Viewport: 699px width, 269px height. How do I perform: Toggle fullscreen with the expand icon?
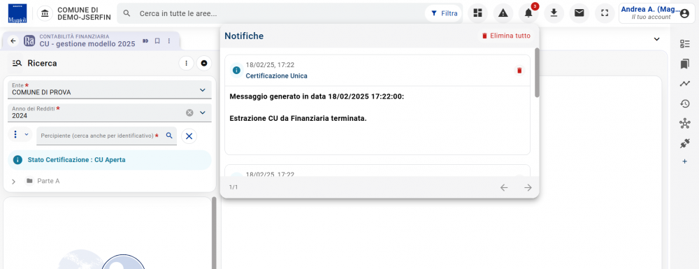point(605,13)
